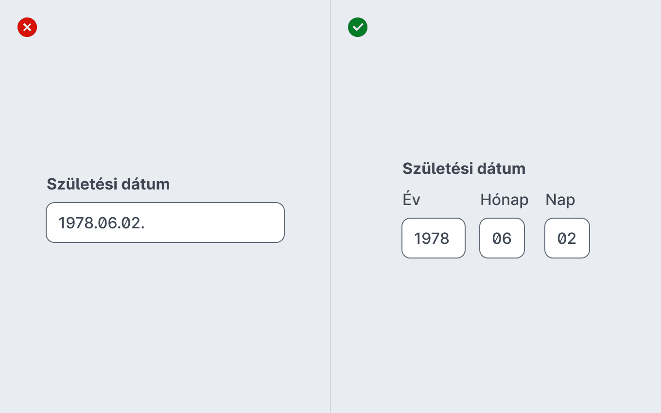Image resolution: width=661 pixels, height=413 pixels.
Task: Click the Nap label
Action: click(x=560, y=200)
